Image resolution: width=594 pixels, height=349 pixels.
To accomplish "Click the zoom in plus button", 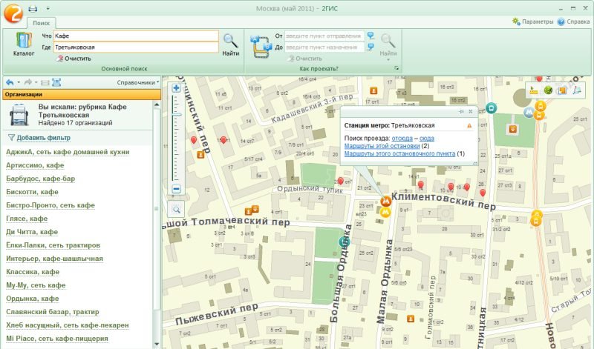I will pos(176,88).
